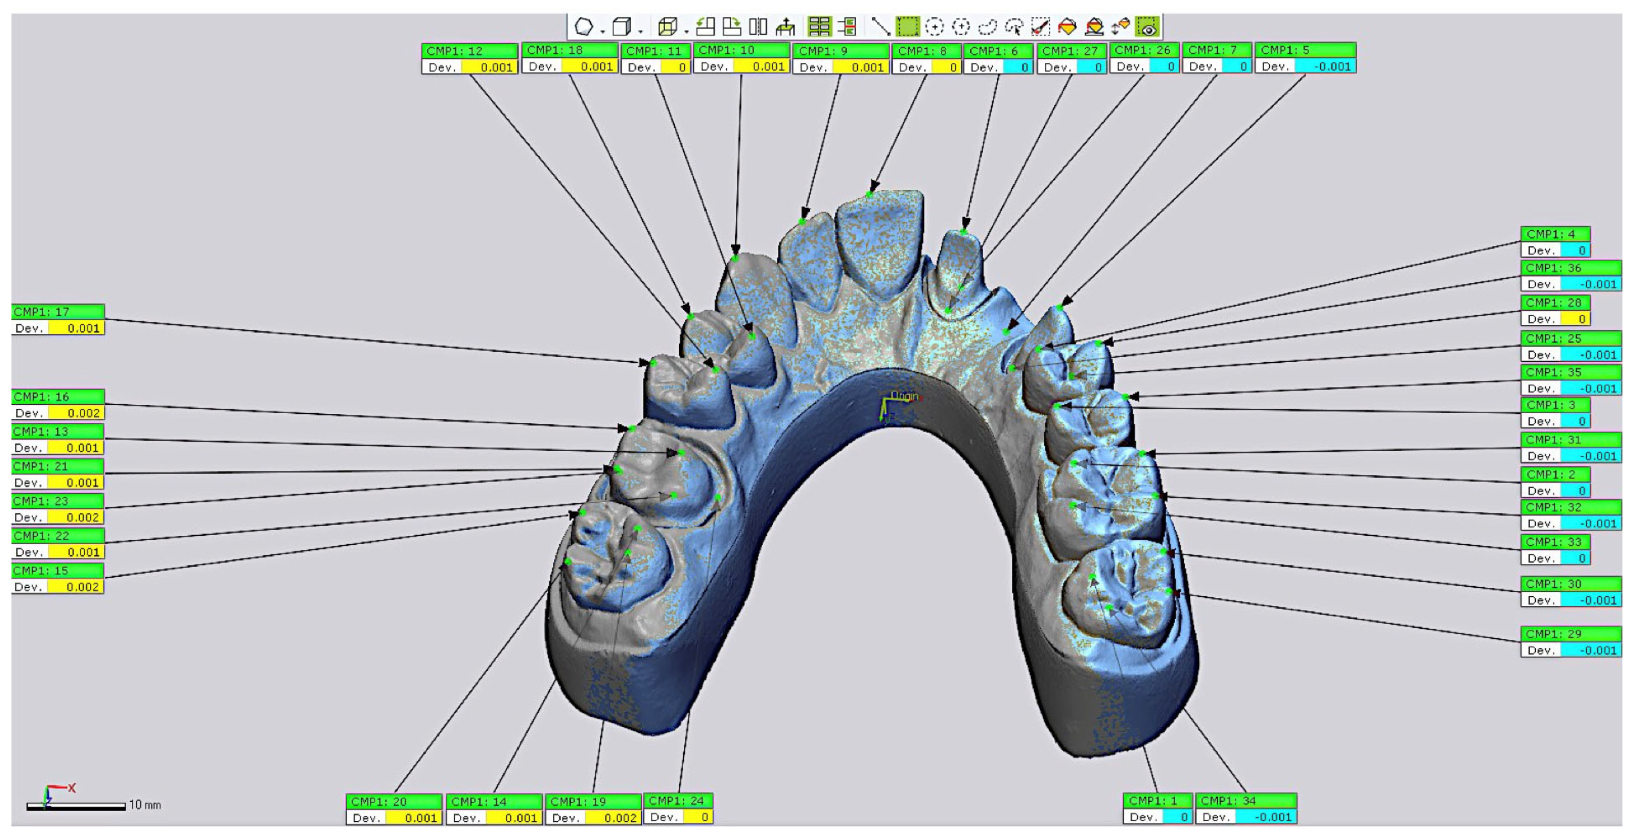
Task: Click the cyan -0.001 deviation of CMP1: 5
Action: [1324, 67]
